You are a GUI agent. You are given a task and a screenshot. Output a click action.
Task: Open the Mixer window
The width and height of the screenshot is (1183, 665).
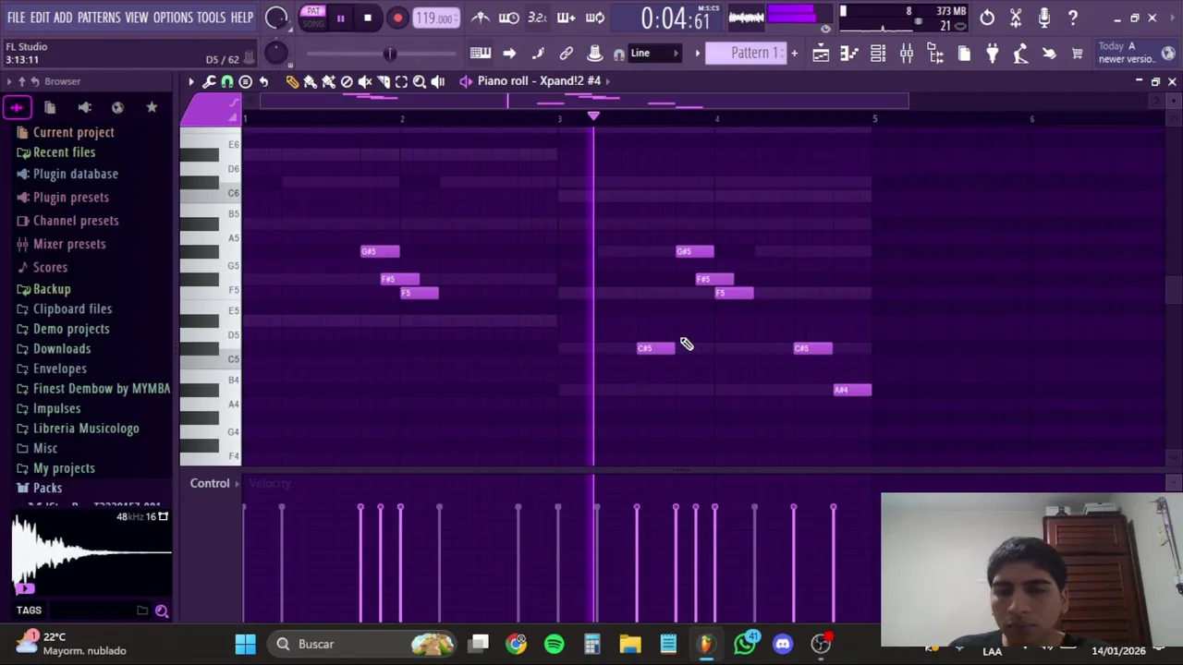[x=907, y=54]
